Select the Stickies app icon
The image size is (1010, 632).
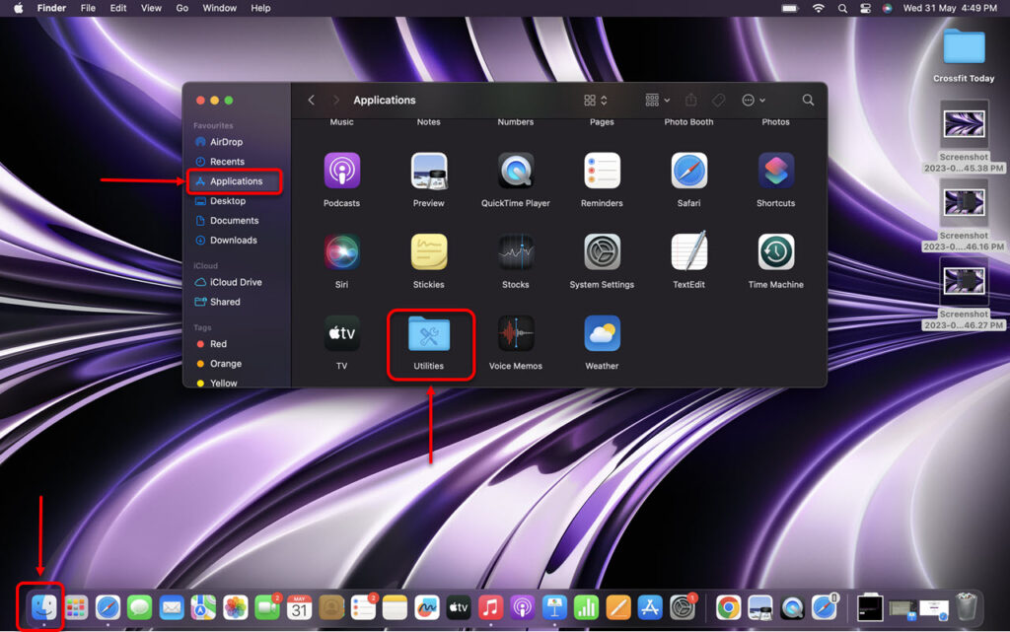pyautogui.click(x=428, y=252)
